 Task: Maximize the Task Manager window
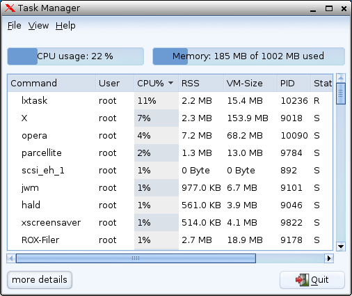point(328,8)
